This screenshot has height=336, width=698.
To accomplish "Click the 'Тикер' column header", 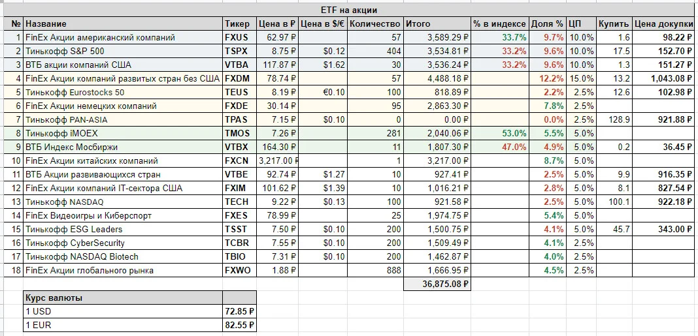I will tap(240, 24).
